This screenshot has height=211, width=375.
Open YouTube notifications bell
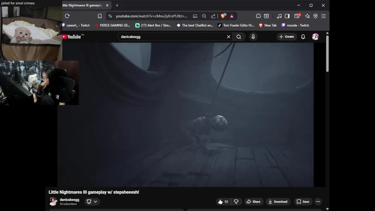303,37
